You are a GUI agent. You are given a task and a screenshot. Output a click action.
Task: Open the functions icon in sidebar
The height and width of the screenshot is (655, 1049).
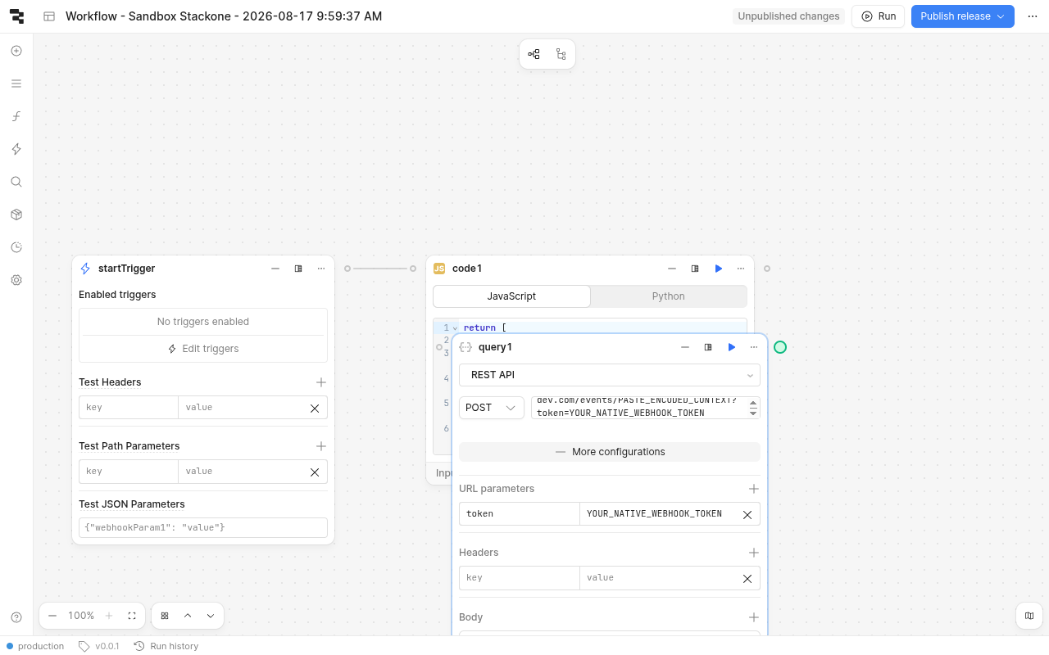point(16,116)
